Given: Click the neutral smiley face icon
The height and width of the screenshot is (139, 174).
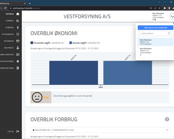Looking at the screenshot, I should [37, 97].
